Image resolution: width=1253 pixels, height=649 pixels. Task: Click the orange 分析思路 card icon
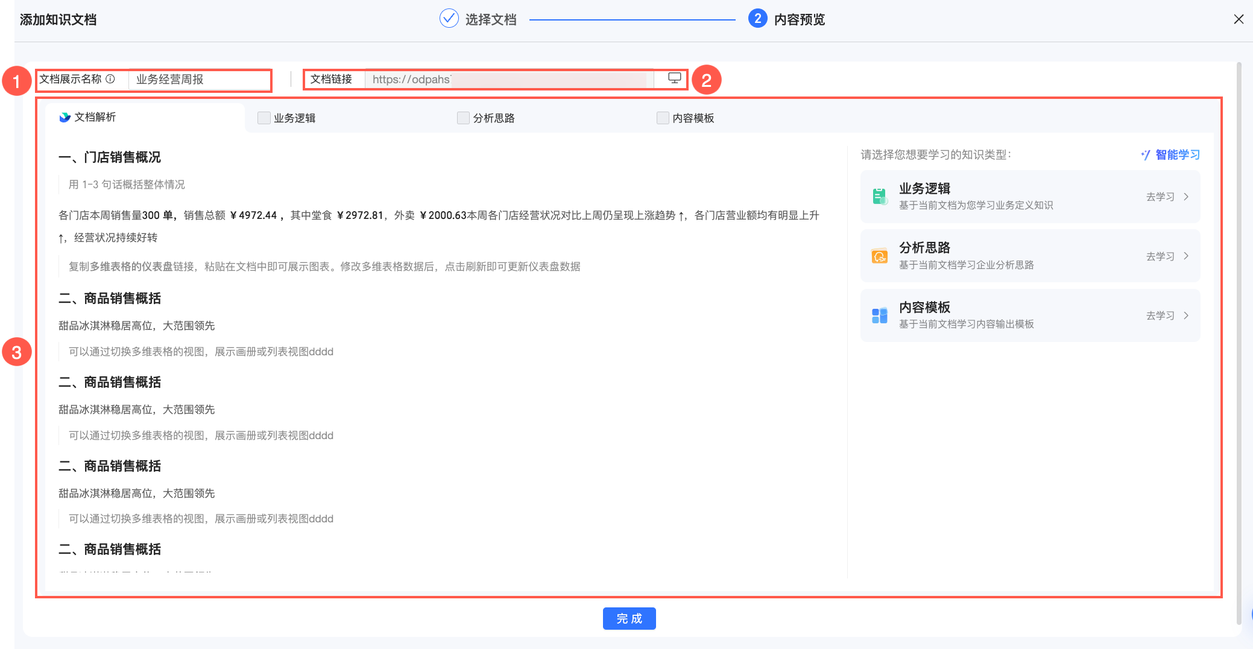[x=880, y=256]
